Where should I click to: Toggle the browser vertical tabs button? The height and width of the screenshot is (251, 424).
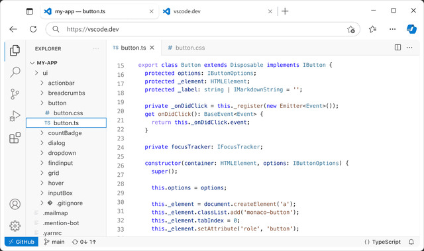click(29, 11)
